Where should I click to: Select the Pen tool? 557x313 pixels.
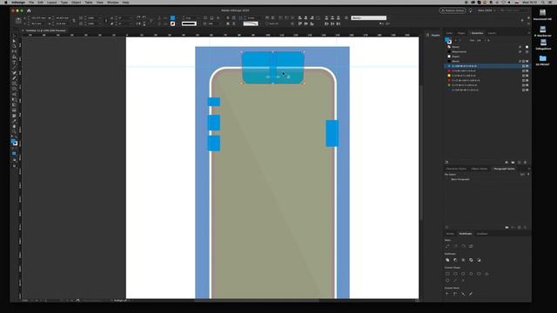click(x=14, y=73)
